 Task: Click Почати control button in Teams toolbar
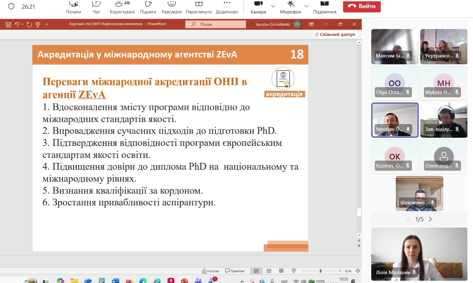(x=73, y=7)
